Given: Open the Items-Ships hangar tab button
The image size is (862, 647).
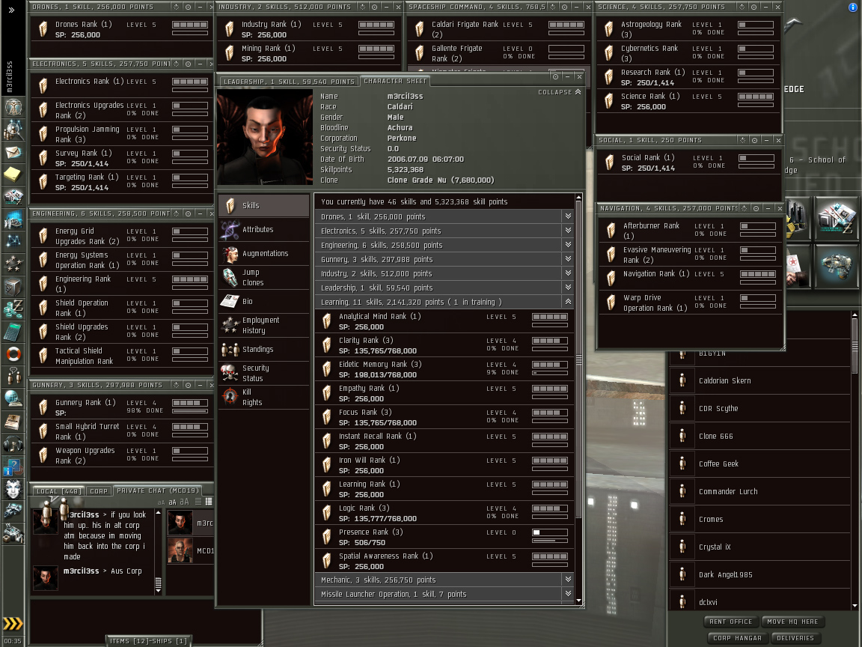Looking at the screenshot, I should (x=148, y=641).
